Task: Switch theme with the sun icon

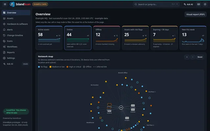Action: (x=205, y=4)
